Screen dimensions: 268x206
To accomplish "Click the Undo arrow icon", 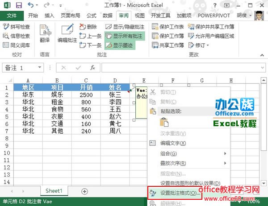I will 30,5.
